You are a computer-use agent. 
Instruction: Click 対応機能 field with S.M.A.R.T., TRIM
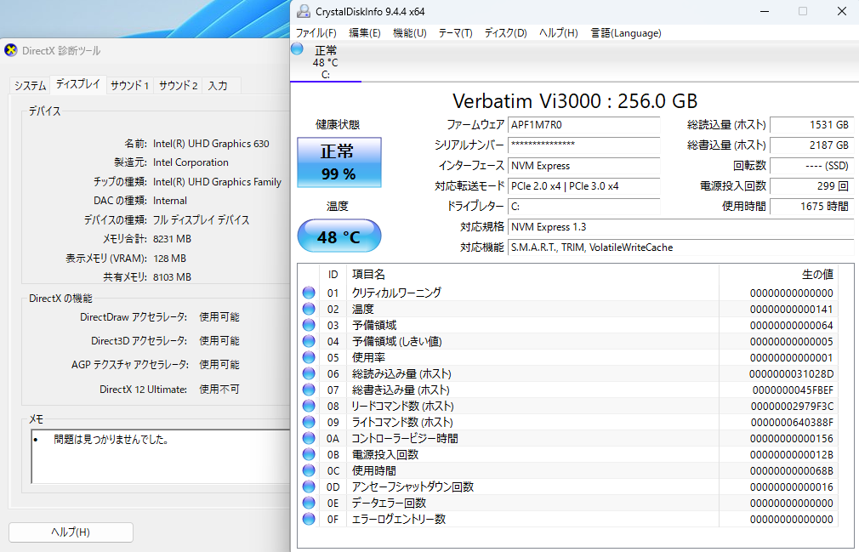coord(681,248)
